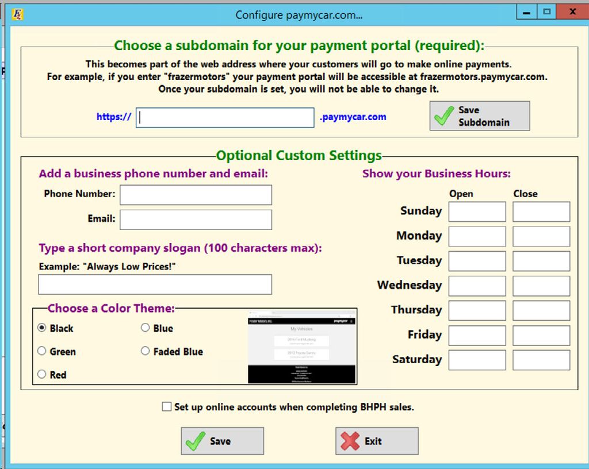Click the Frazer app icon in title bar
The height and width of the screenshot is (469, 589).
17,14
